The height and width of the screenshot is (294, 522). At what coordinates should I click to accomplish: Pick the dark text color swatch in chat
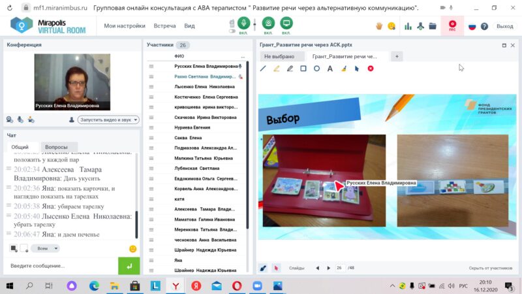coord(14,248)
